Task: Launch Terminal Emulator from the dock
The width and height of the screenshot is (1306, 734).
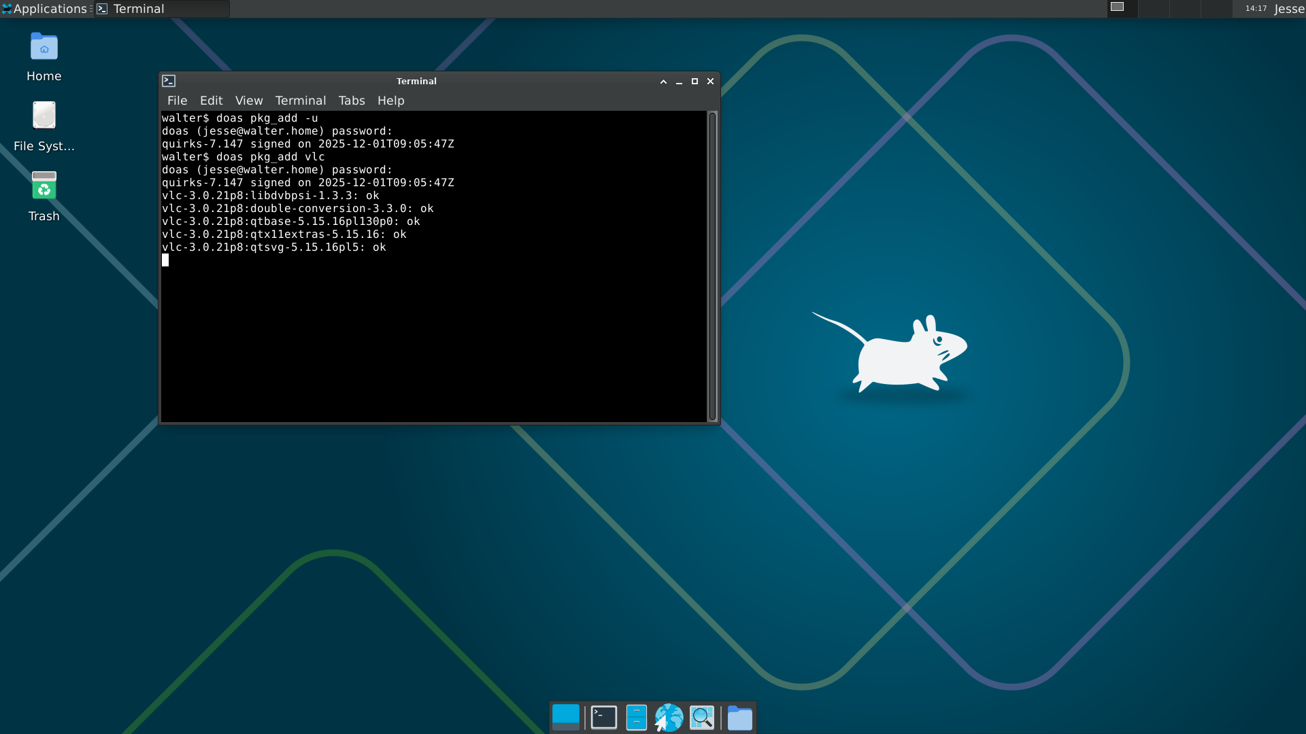Action: point(603,718)
